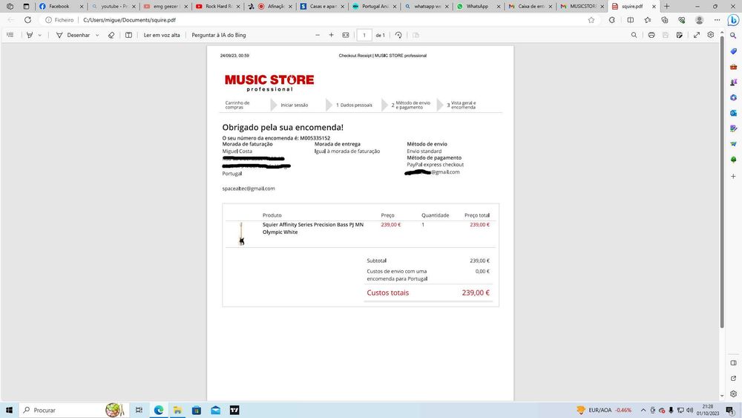Image resolution: width=742 pixels, height=418 pixels.
Task: Switch to the Rock Hard YouTube tab
Action: click(x=218, y=6)
